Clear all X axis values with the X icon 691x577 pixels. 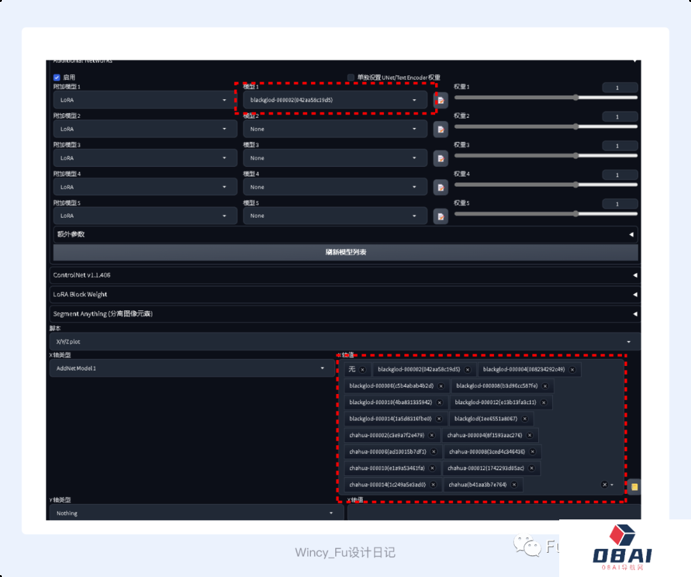coord(604,485)
